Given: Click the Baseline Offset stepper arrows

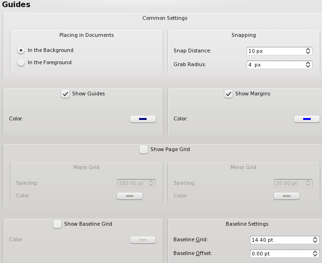Looking at the screenshot, I should pyautogui.click(x=315, y=254).
